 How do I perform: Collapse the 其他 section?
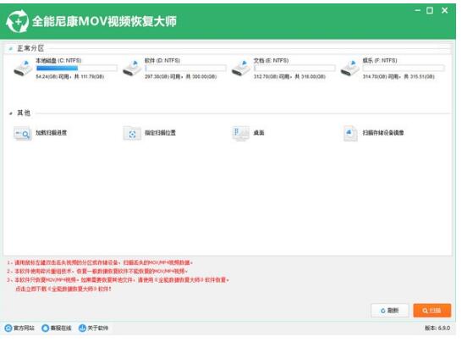[11, 113]
